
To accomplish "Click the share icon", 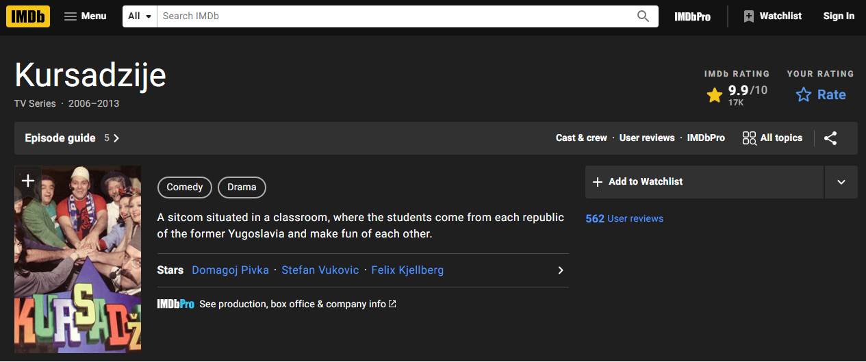I will click(830, 138).
